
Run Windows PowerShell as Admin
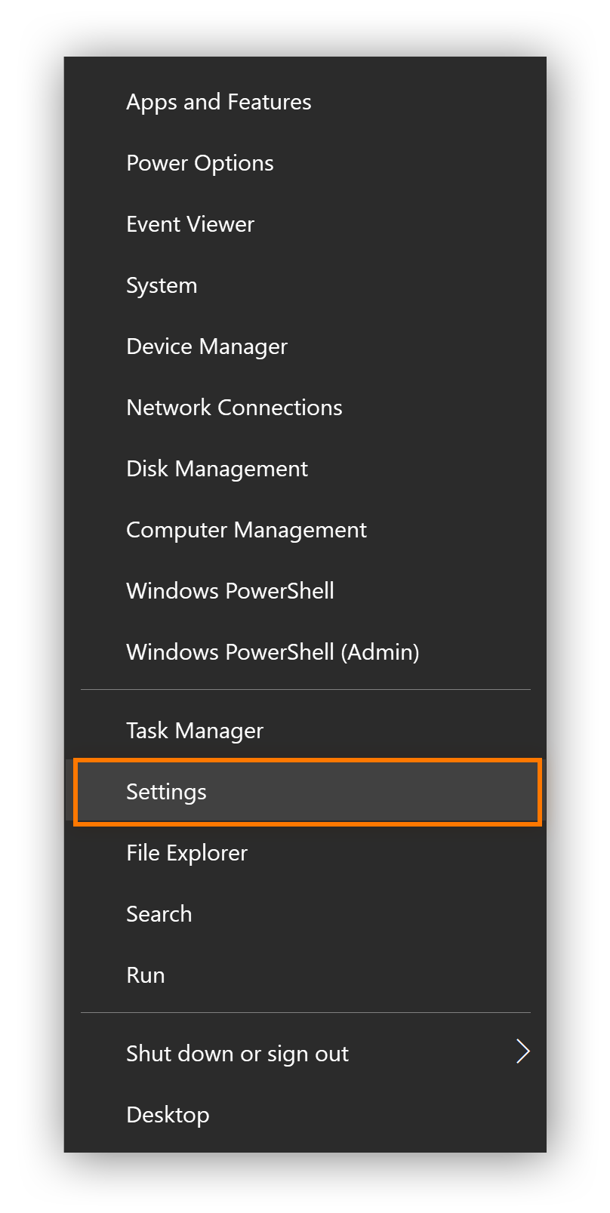273,652
